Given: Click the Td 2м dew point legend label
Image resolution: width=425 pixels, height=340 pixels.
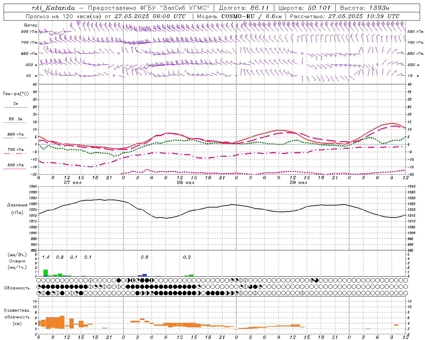Looking at the screenshot, I should coord(15,119).
